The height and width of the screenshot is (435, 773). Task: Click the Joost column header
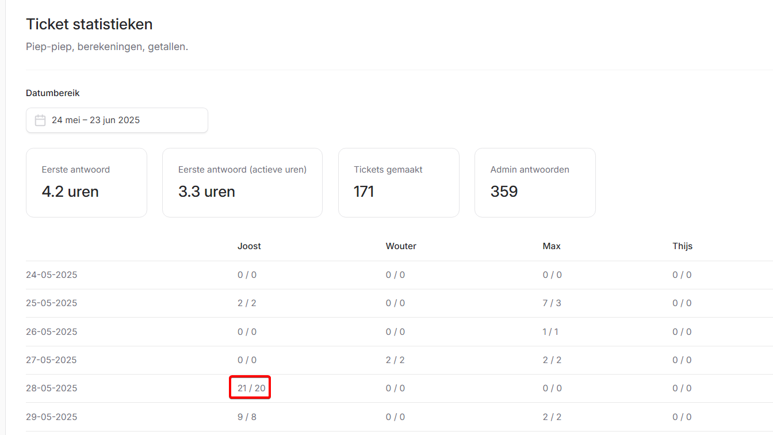tap(249, 246)
